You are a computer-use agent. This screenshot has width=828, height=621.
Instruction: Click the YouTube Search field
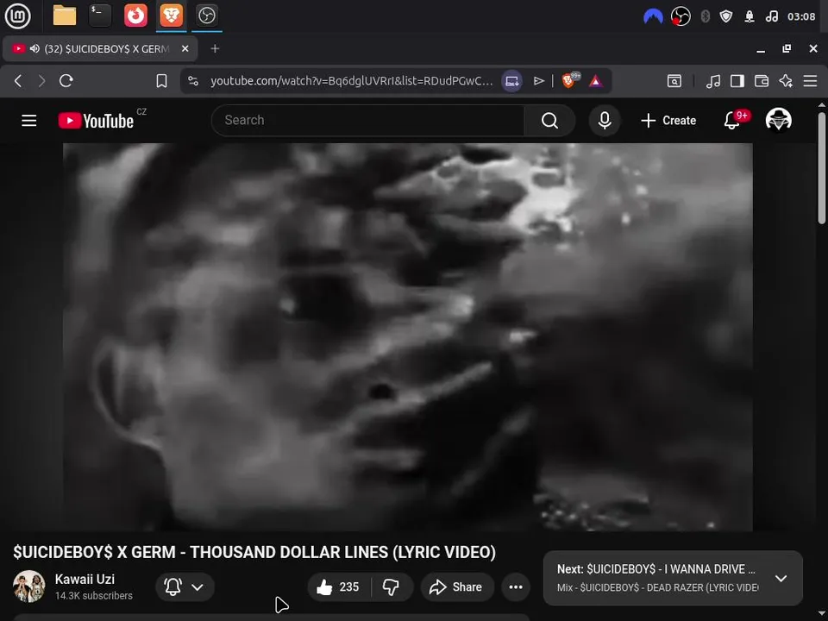coord(367,121)
